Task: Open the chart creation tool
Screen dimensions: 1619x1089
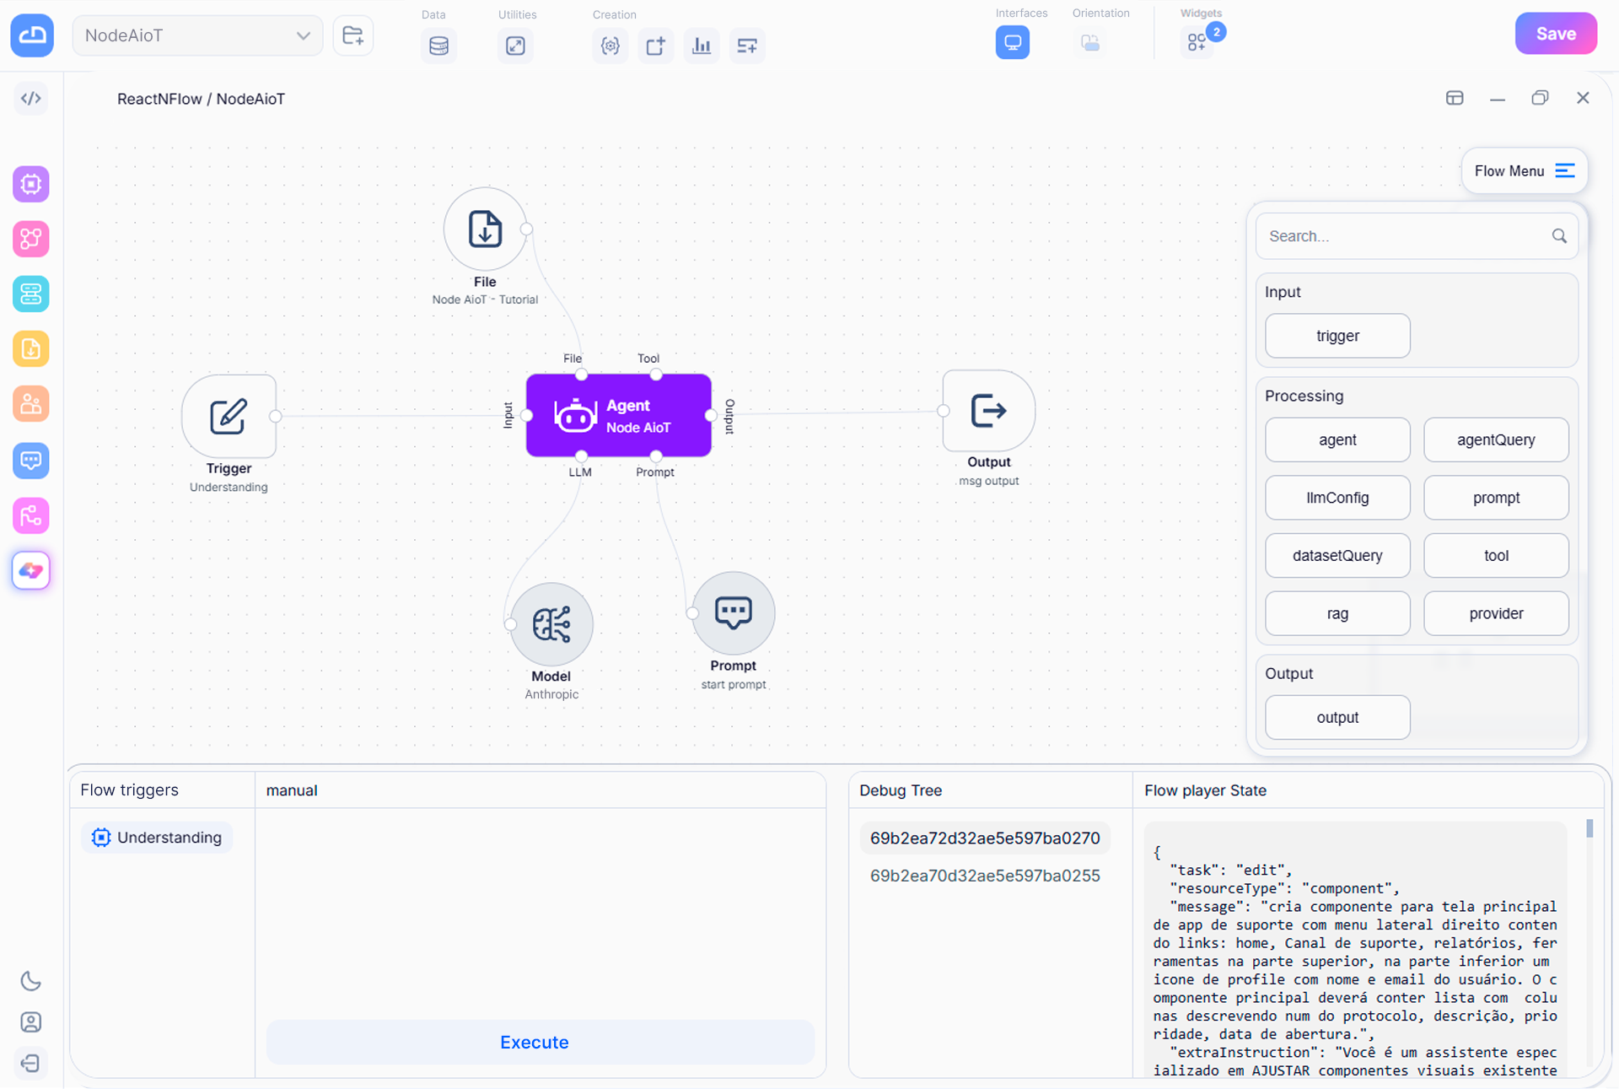Action: coord(701,46)
